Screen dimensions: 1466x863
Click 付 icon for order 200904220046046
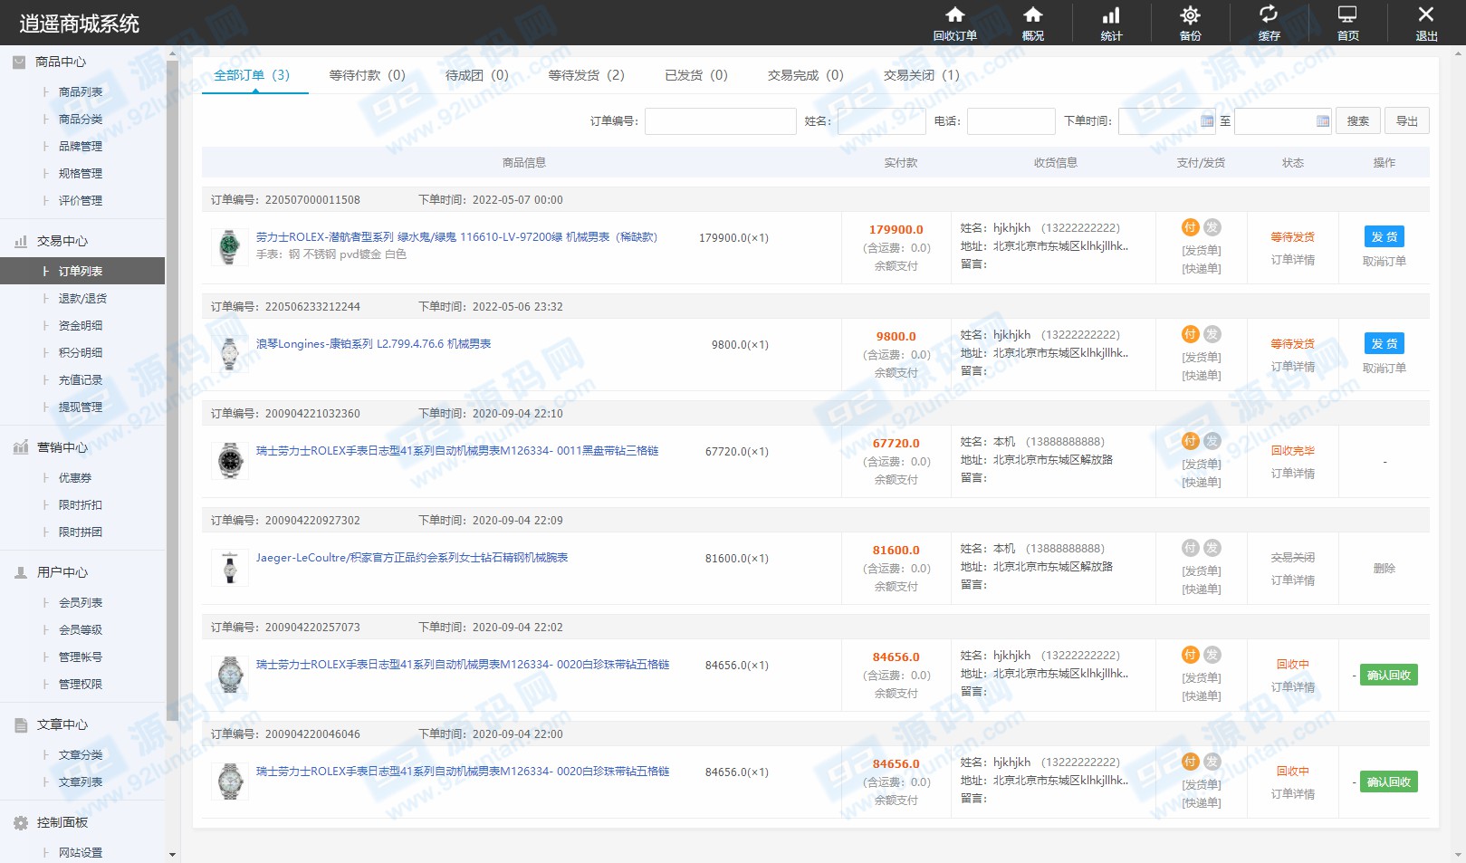click(x=1191, y=762)
